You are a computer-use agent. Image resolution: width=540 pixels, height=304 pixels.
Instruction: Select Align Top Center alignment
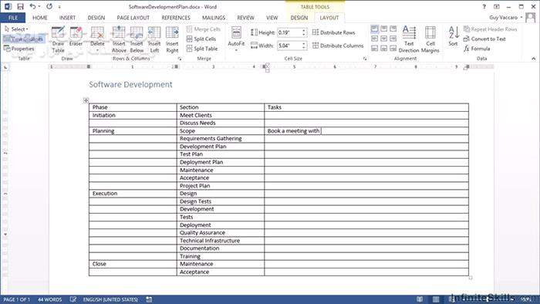click(383, 29)
